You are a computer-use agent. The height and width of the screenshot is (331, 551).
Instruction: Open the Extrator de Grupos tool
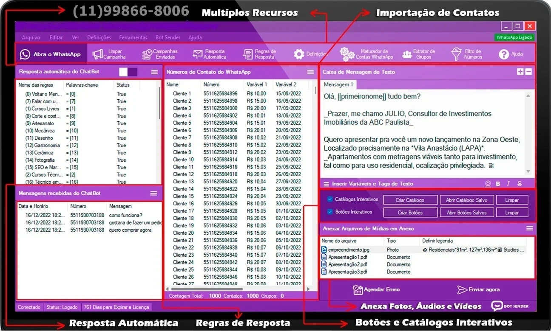(418, 54)
